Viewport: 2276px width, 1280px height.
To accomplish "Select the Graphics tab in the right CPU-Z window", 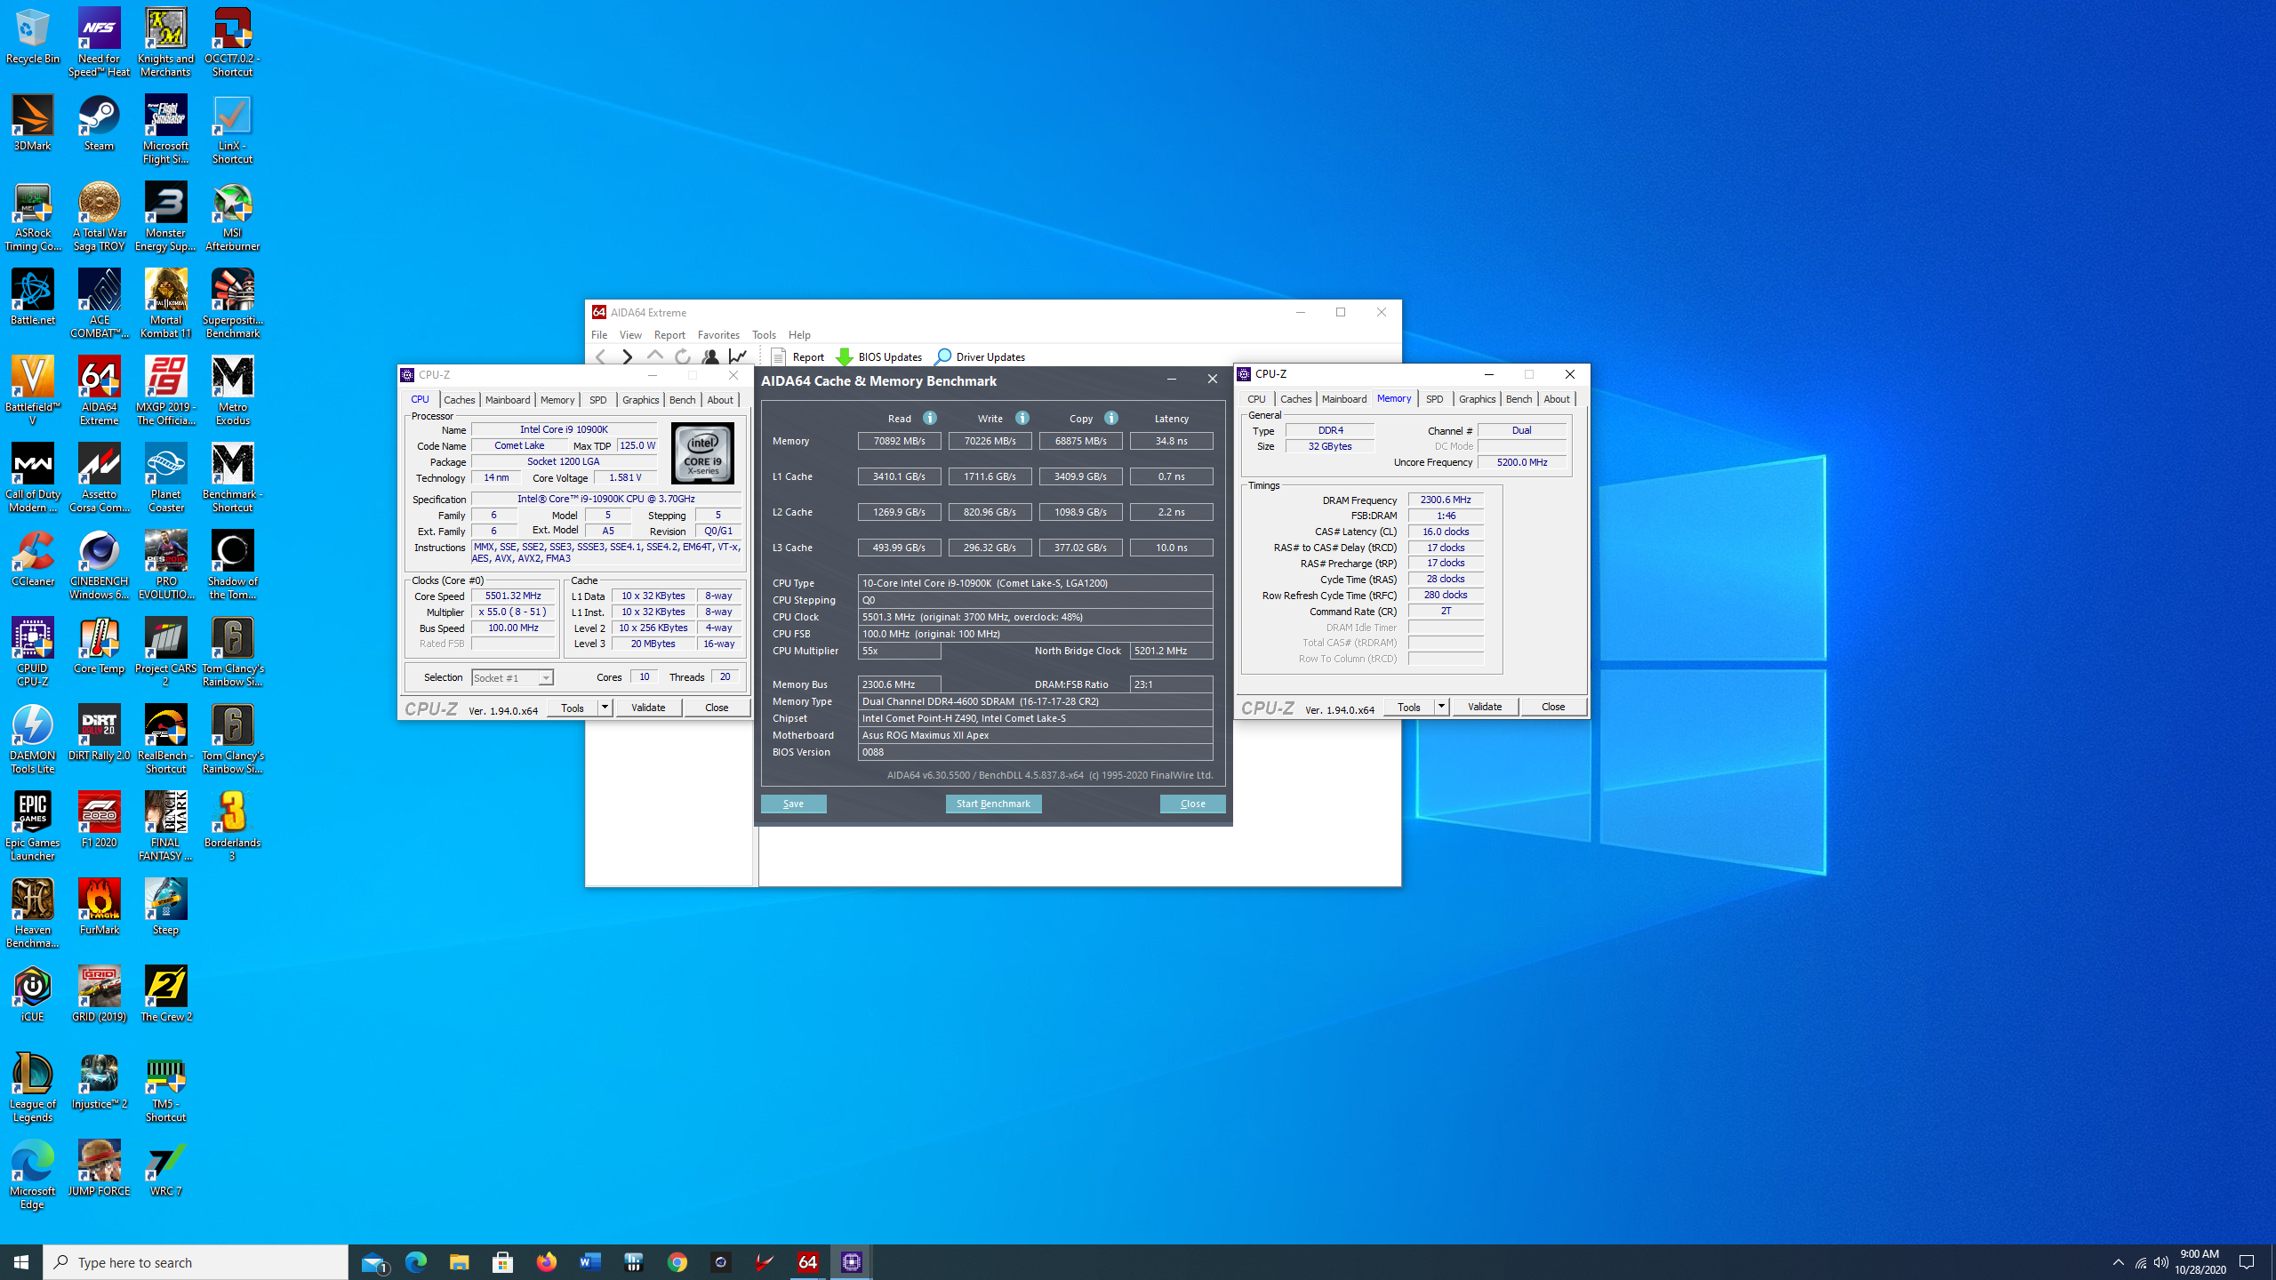I will pyautogui.click(x=1477, y=399).
